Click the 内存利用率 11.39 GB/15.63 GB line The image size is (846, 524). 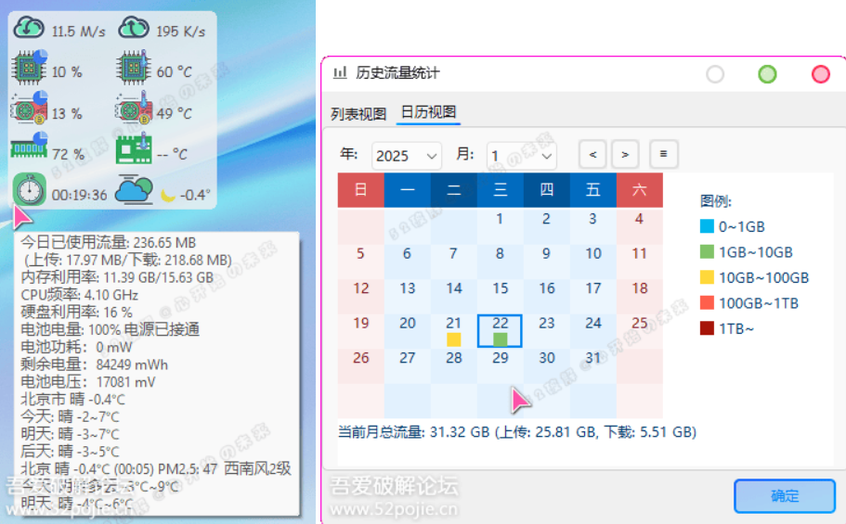coord(117,277)
